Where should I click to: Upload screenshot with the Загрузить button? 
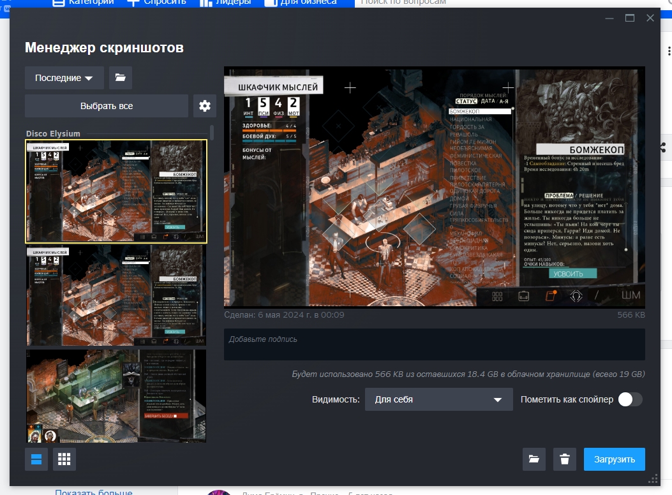pos(614,459)
